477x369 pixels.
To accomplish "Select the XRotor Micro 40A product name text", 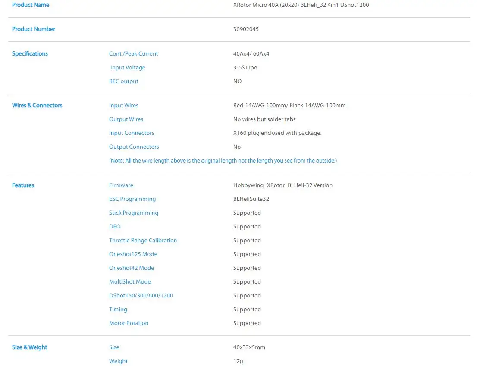I will [301, 5].
